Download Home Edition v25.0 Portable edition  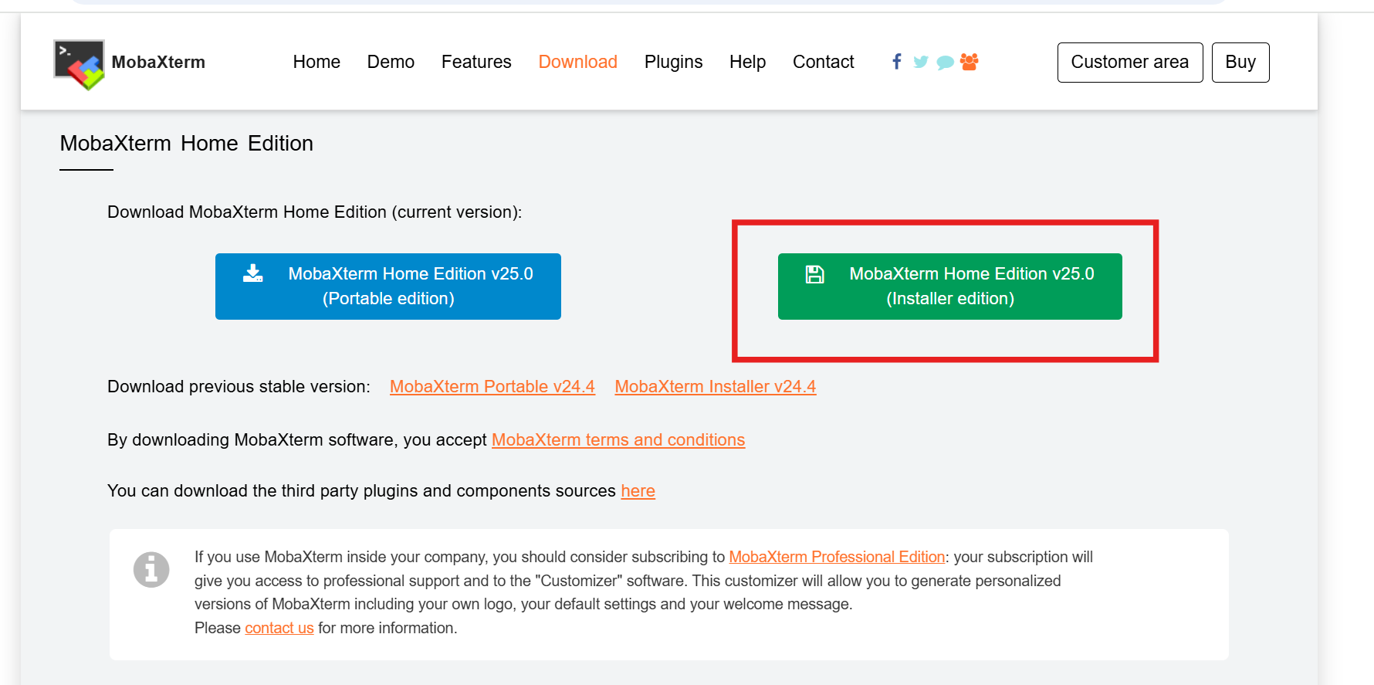point(388,287)
